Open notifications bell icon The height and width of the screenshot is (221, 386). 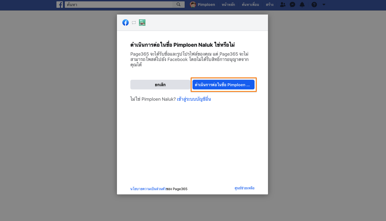point(302,5)
